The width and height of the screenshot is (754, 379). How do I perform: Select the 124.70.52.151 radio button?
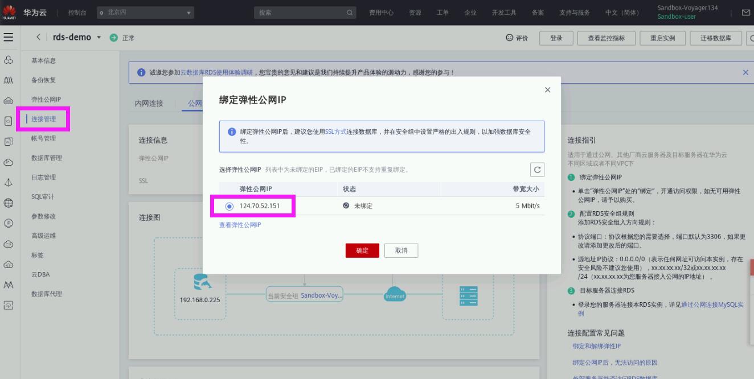click(230, 206)
